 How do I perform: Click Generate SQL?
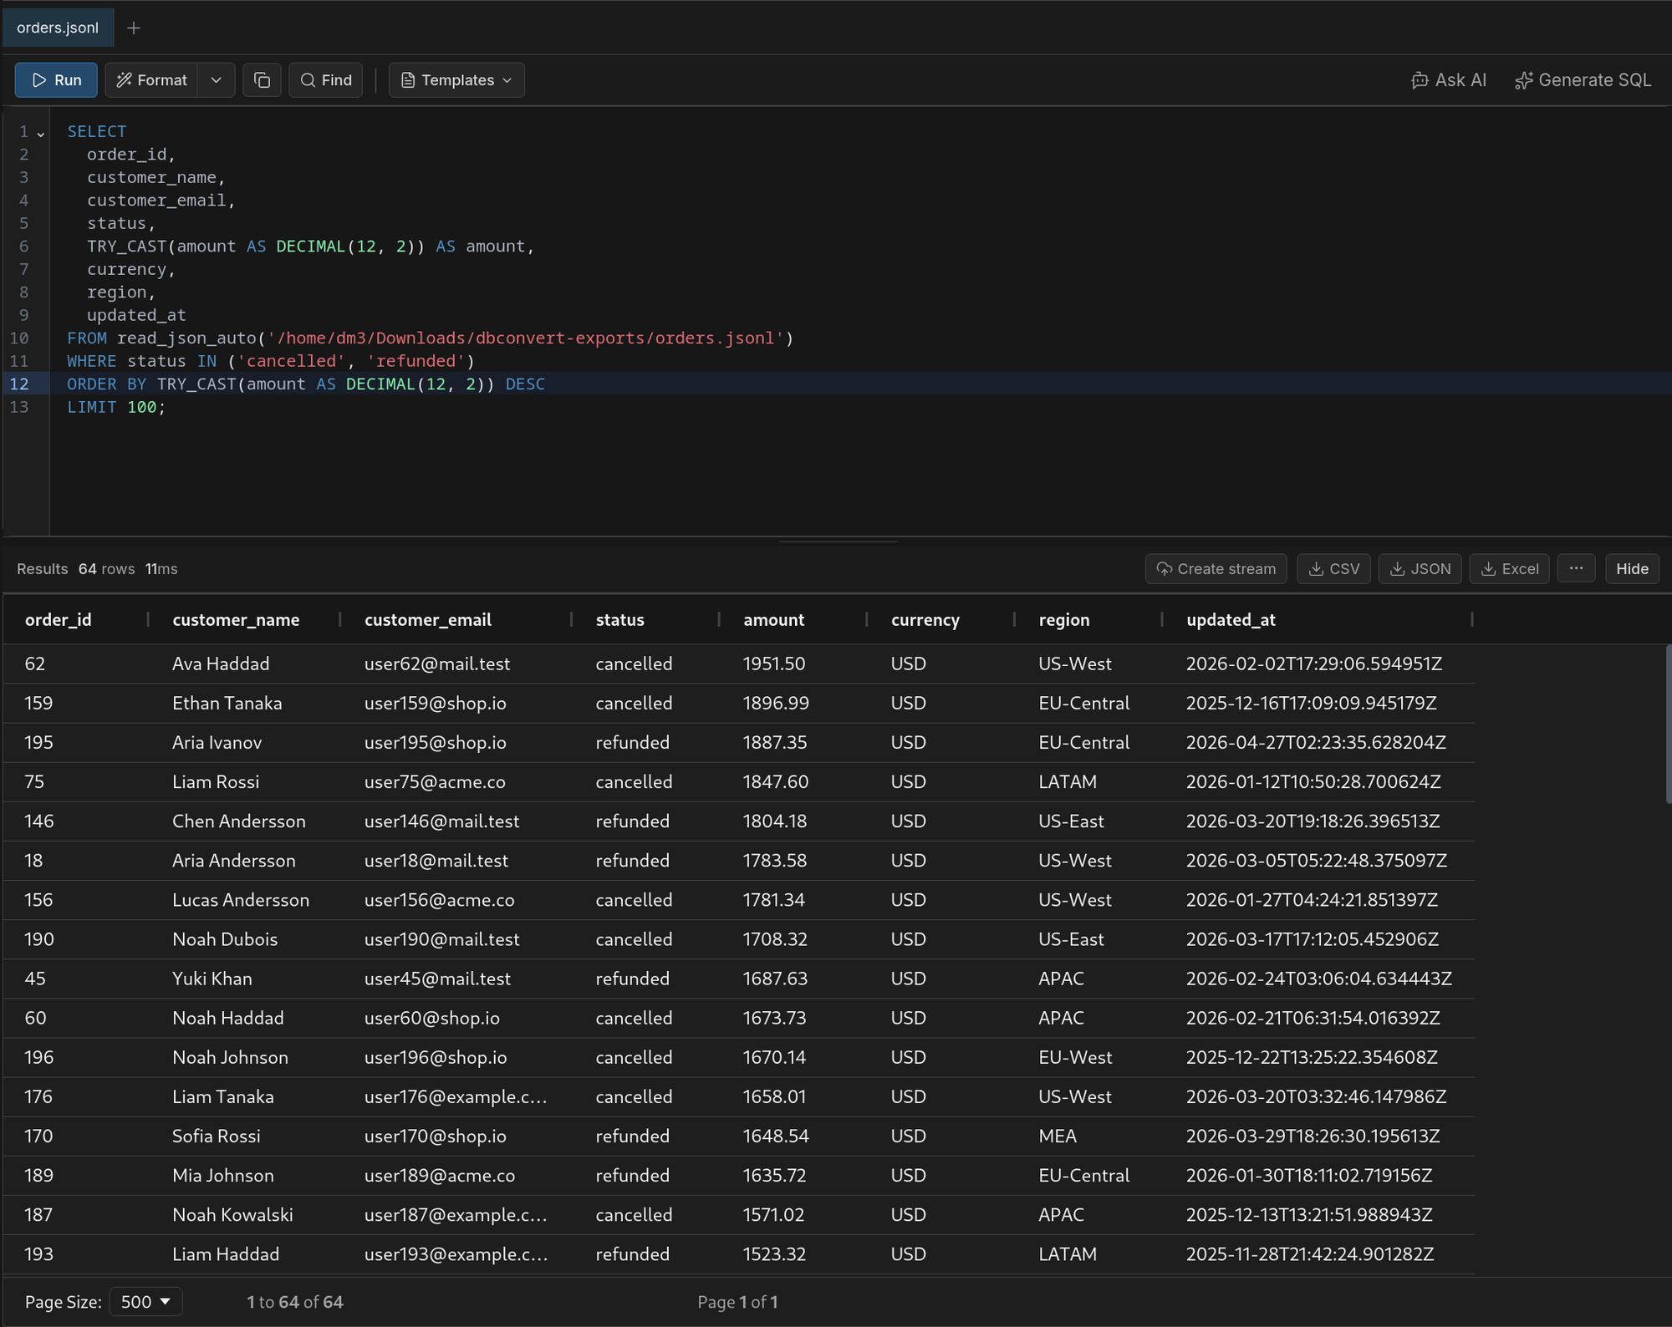pyautogui.click(x=1583, y=80)
